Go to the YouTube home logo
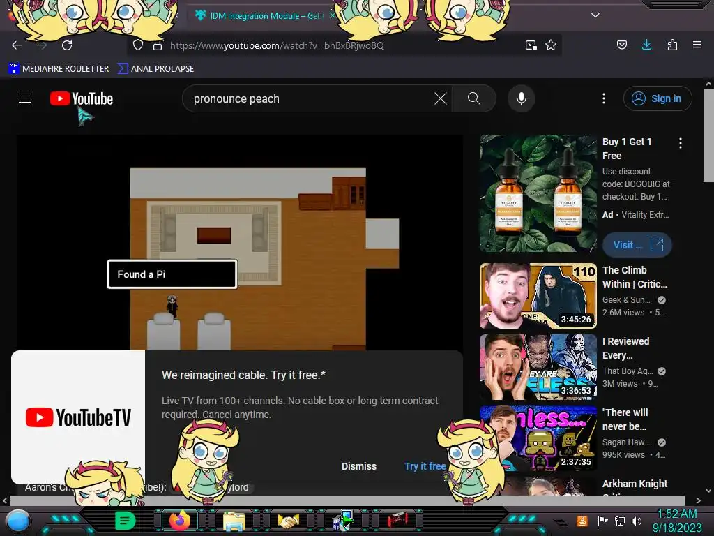Viewport: 714px width, 536px height. click(x=82, y=98)
